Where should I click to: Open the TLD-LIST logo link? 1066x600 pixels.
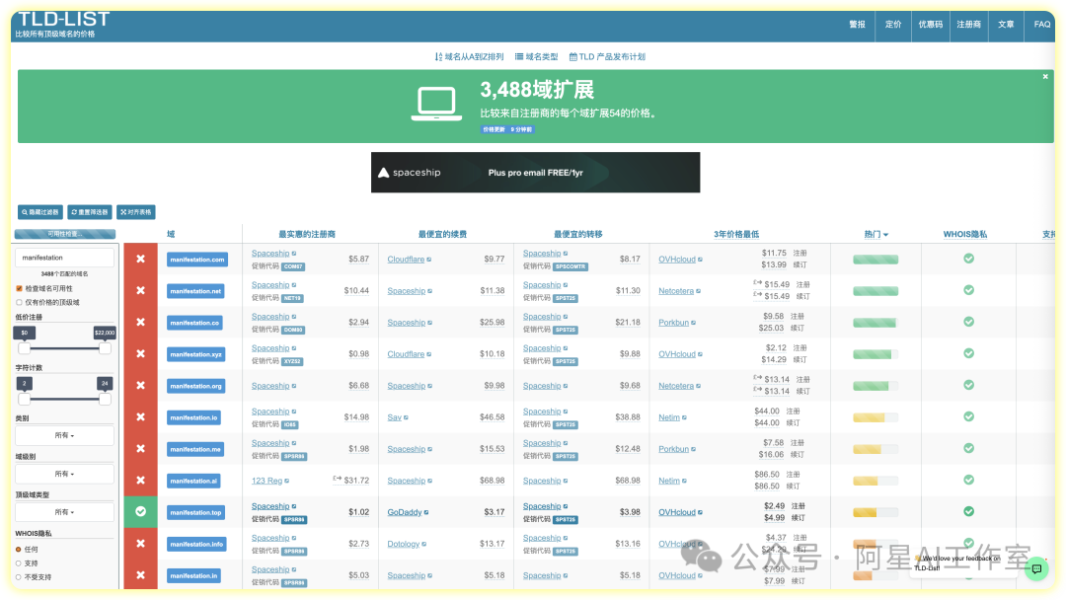[63, 21]
